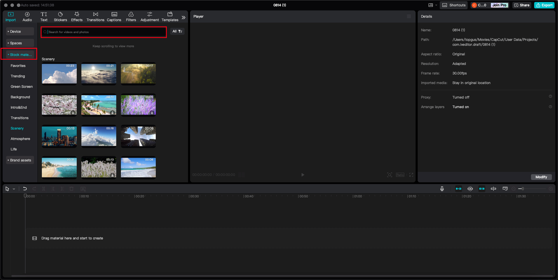Open the Shortcuts button
This screenshot has width=558, height=280.
[x=454, y=5]
